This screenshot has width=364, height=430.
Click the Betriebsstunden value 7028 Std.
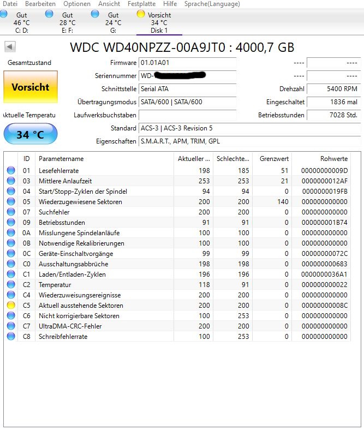(333, 115)
